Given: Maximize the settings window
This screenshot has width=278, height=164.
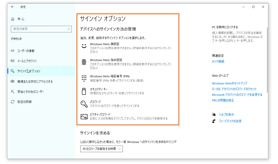Looking at the screenshot, I should click(253, 7).
